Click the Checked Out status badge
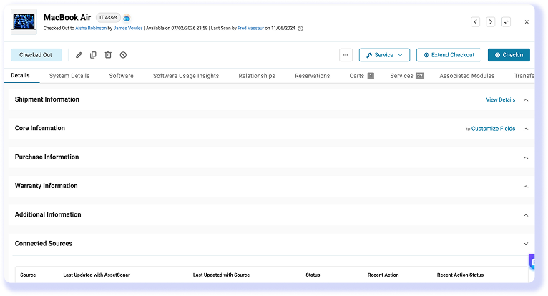This screenshot has height=296, width=548. 36,55
